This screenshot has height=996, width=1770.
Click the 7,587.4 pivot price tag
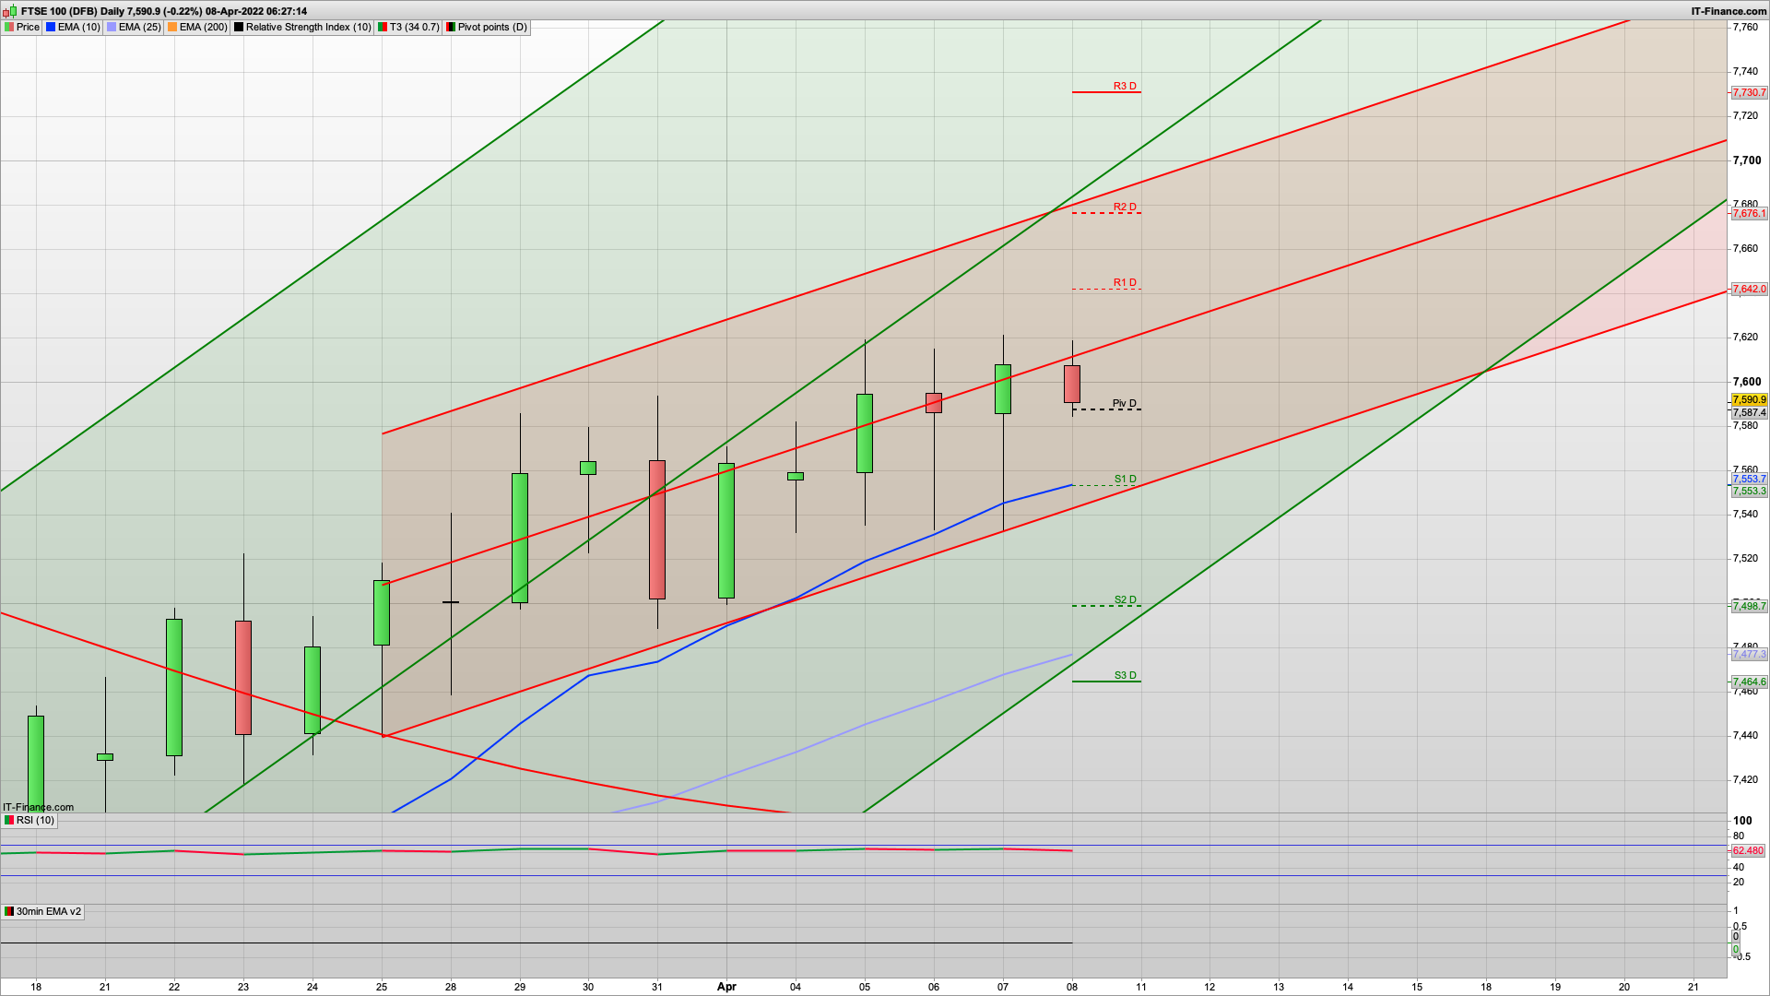coord(1749,413)
